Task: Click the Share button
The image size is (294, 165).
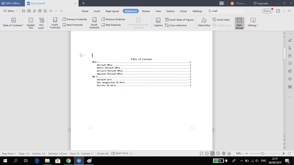Action: pyautogui.click(x=267, y=11)
